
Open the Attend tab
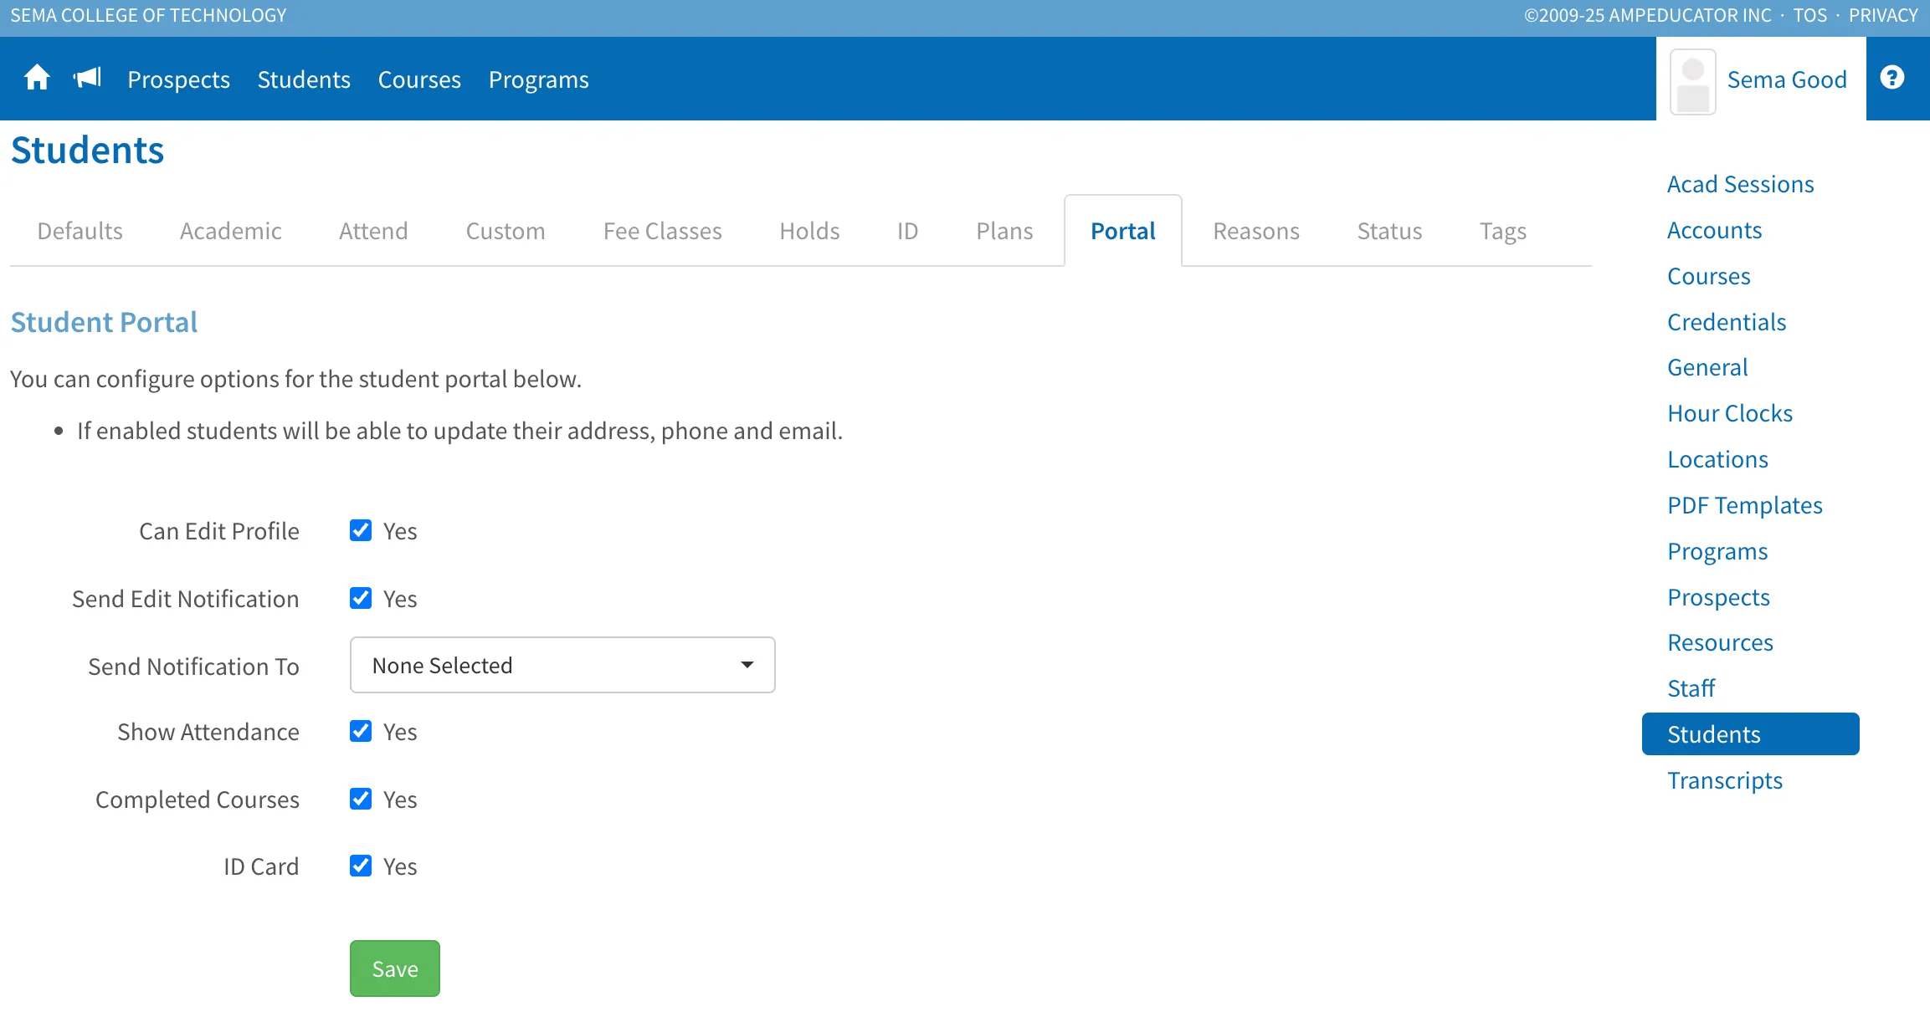(x=373, y=231)
